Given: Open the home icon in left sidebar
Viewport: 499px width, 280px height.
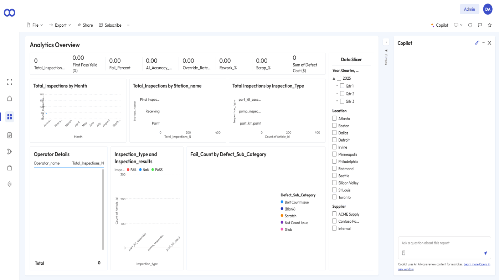Looking at the screenshot, I should tap(10, 99).
